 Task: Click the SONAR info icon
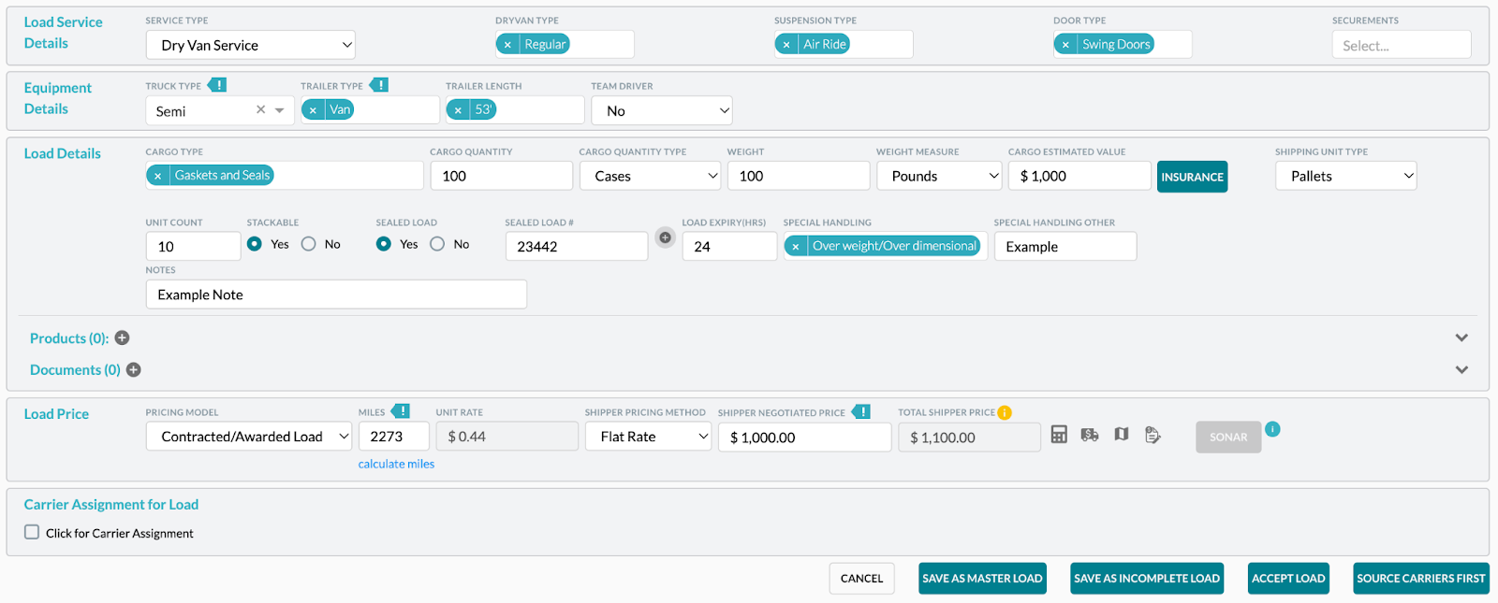pos(1272,429)
